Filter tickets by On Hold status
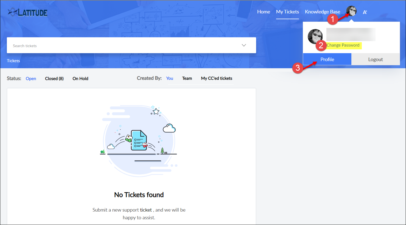This screenshot has width=406, height=225. coord(80,79)
